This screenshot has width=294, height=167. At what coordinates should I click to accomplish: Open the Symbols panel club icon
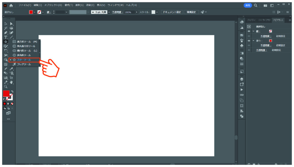pyautogui.click(x=242, y=46)
